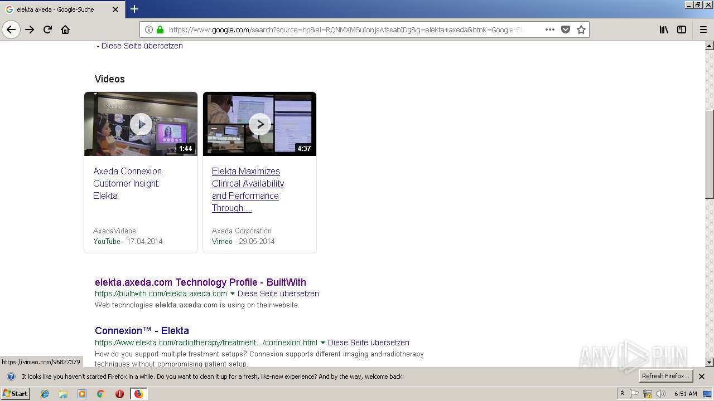Click the AxedaVideos channel name

(x=114, y=231)
